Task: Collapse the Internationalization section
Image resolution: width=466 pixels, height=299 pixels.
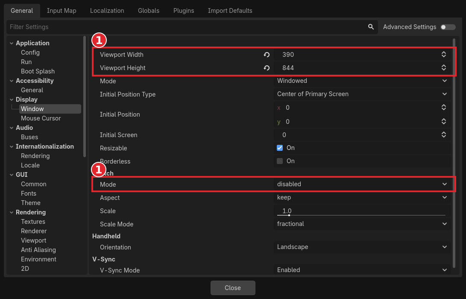Action: coord(11,147)
